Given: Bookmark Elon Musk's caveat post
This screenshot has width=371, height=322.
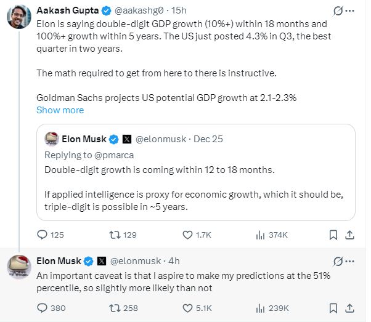Looking at the screenshot, I should pyautogui.click(x=333, y=308).
